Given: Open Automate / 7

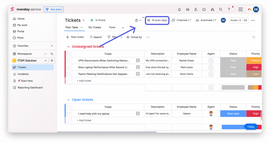Looking at the screenshot, I should click(x=206, y=20).
